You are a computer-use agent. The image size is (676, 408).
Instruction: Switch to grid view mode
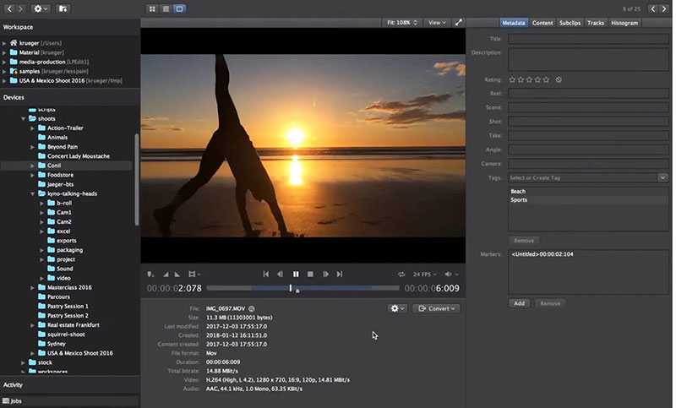(151, 8)
